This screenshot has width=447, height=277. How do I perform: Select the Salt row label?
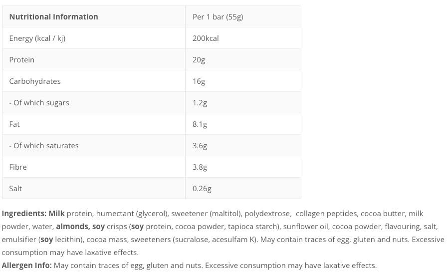pos(15,188)
